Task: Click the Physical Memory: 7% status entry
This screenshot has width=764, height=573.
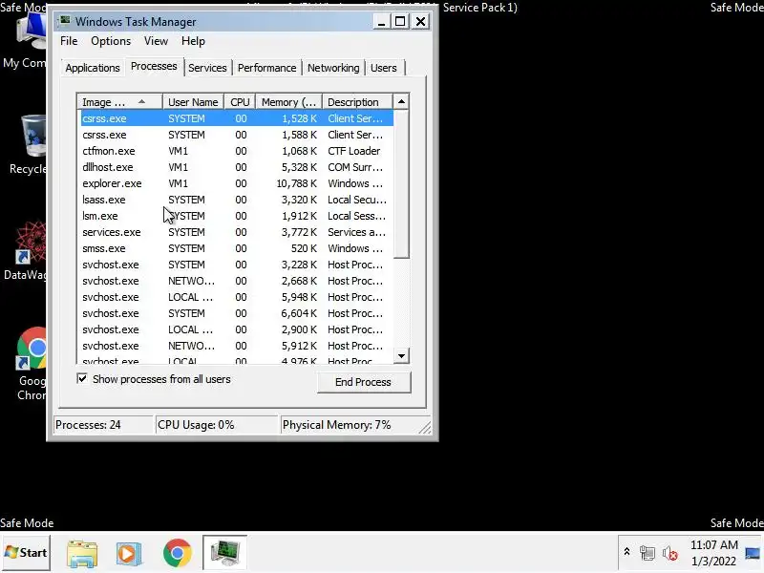Action: point(349,425)
